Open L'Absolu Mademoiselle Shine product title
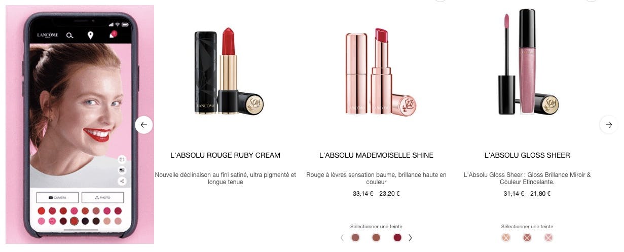 376,155
